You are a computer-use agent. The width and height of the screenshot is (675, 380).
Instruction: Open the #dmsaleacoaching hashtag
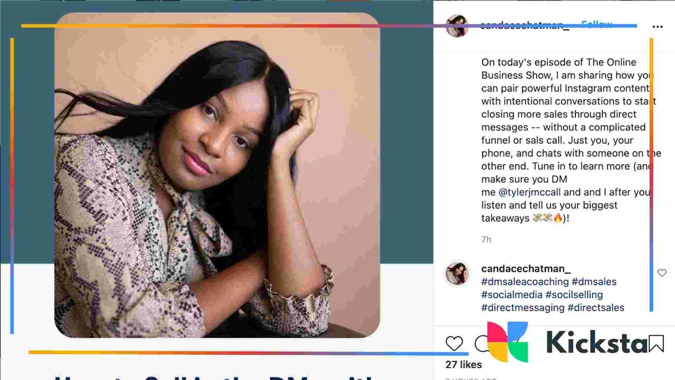[x=525, y=282]
